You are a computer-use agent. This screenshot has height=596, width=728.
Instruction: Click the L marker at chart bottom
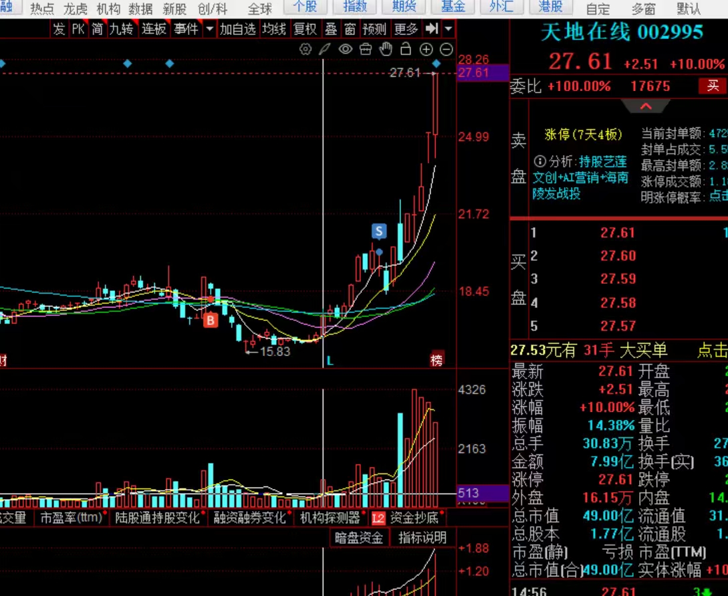pos(330,361)
